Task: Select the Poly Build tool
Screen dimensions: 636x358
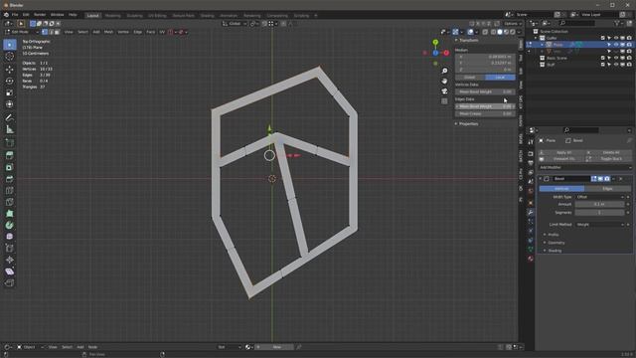Action: 10,214
